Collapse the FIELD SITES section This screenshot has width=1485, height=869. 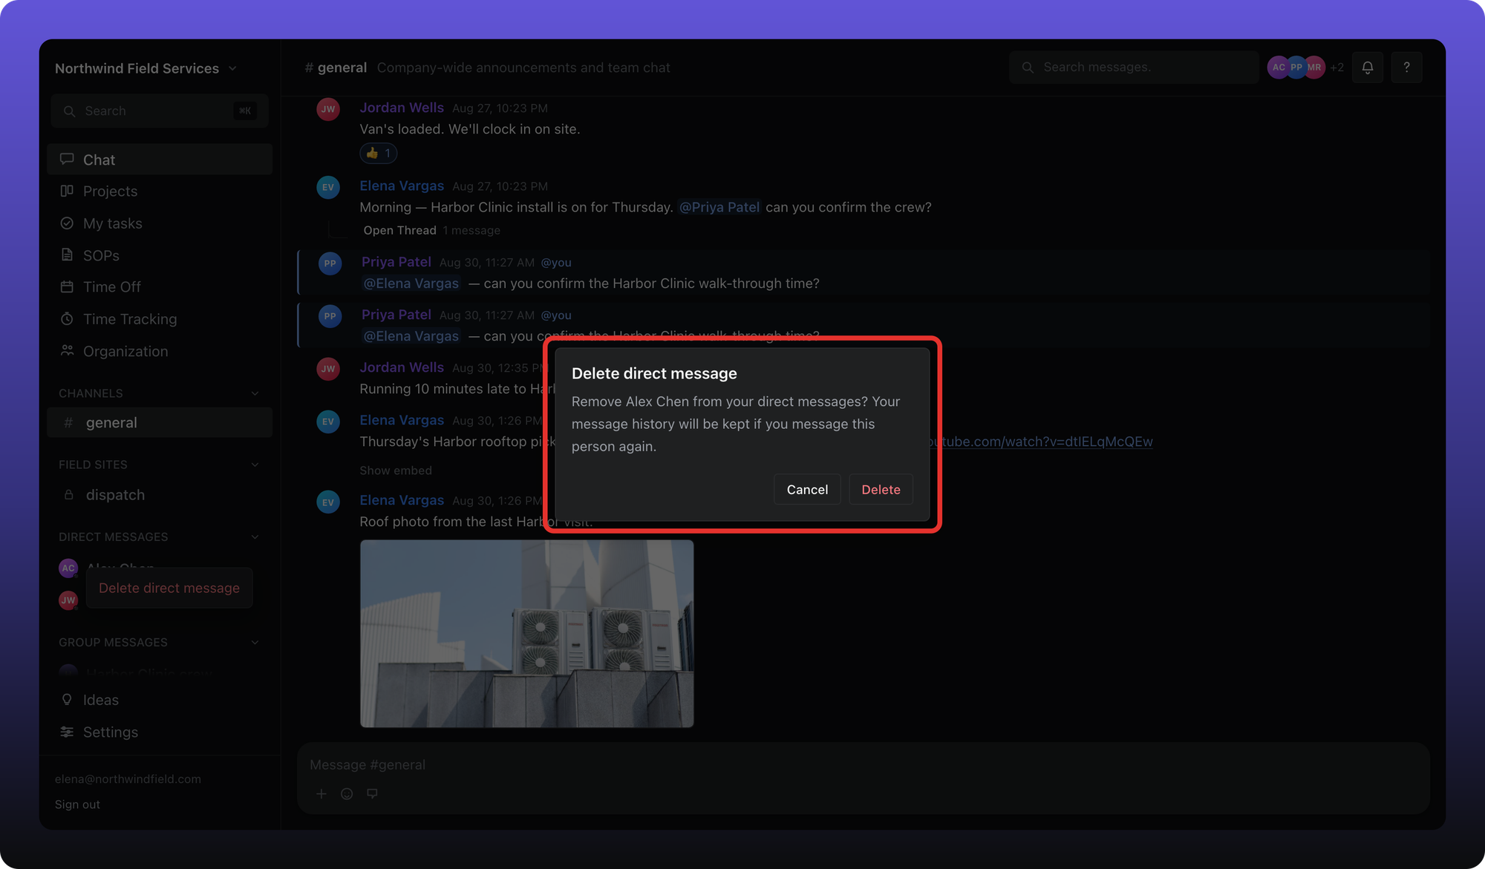[x=255, y=465]
